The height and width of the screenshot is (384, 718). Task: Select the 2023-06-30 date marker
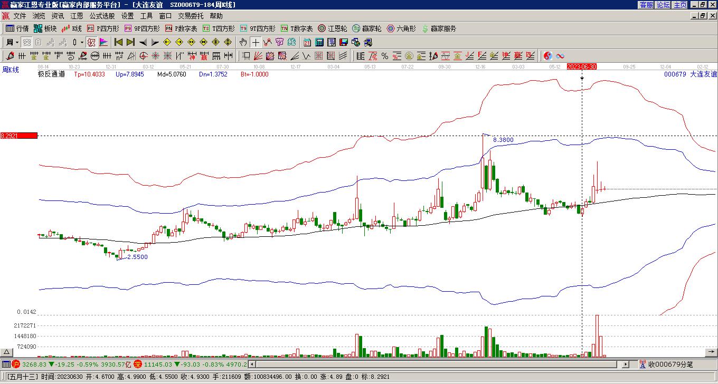pos(582,66)
